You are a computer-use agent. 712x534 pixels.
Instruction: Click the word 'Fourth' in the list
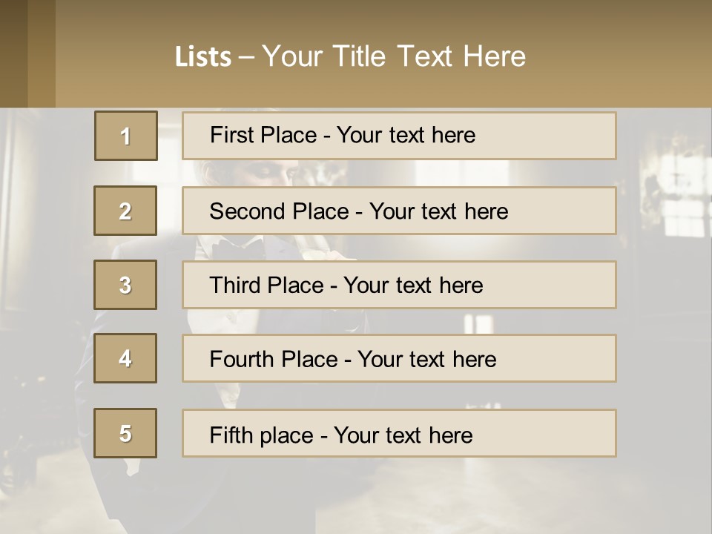[x=242, y=359]
